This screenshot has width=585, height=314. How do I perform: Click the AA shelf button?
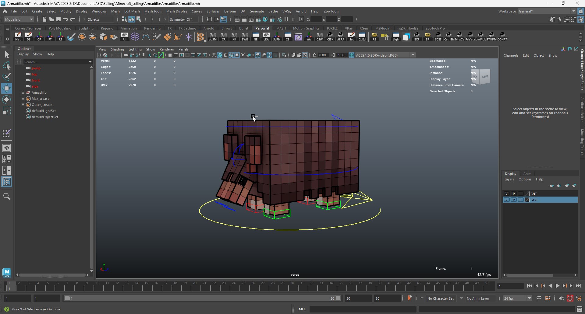pos(309,37)
